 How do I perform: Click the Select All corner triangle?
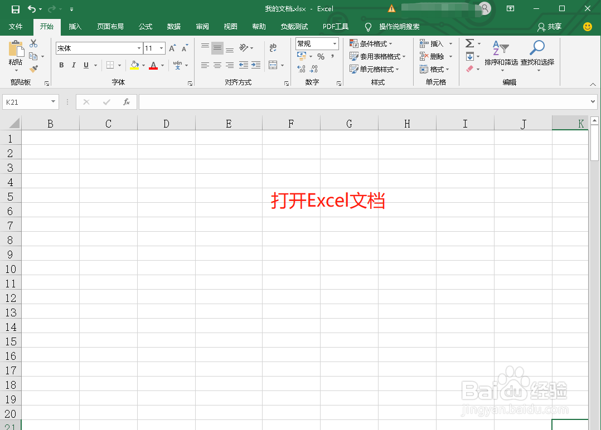click(x=13, y=123)
